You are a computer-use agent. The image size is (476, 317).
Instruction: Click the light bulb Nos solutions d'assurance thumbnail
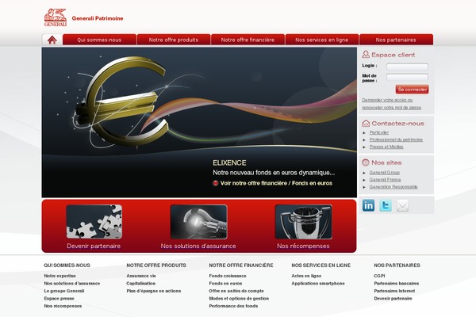199,222
